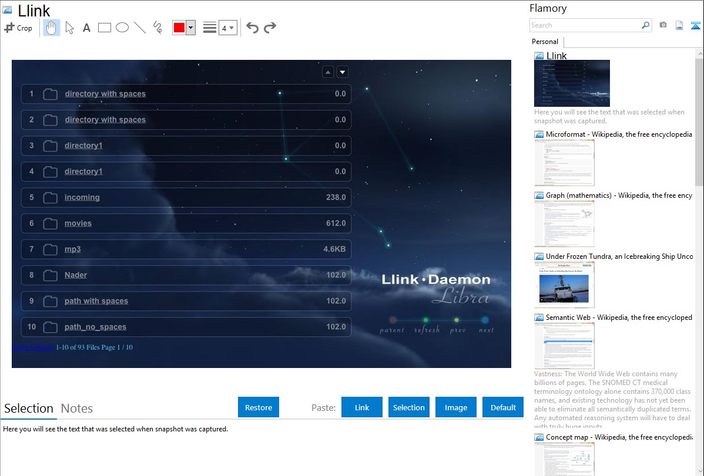Select the arrow pointer tool
The height and width of the screenshot is (476, 704).
click(69, 28)
